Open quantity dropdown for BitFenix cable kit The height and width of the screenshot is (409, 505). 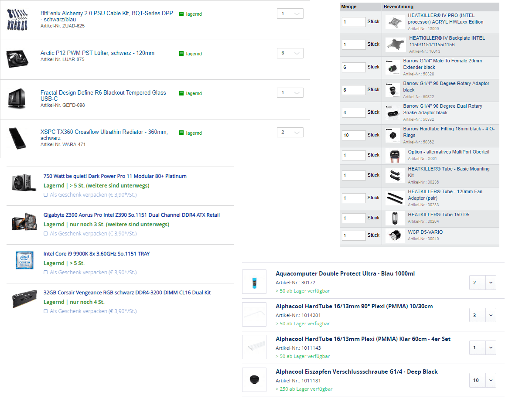click(290, 14)
